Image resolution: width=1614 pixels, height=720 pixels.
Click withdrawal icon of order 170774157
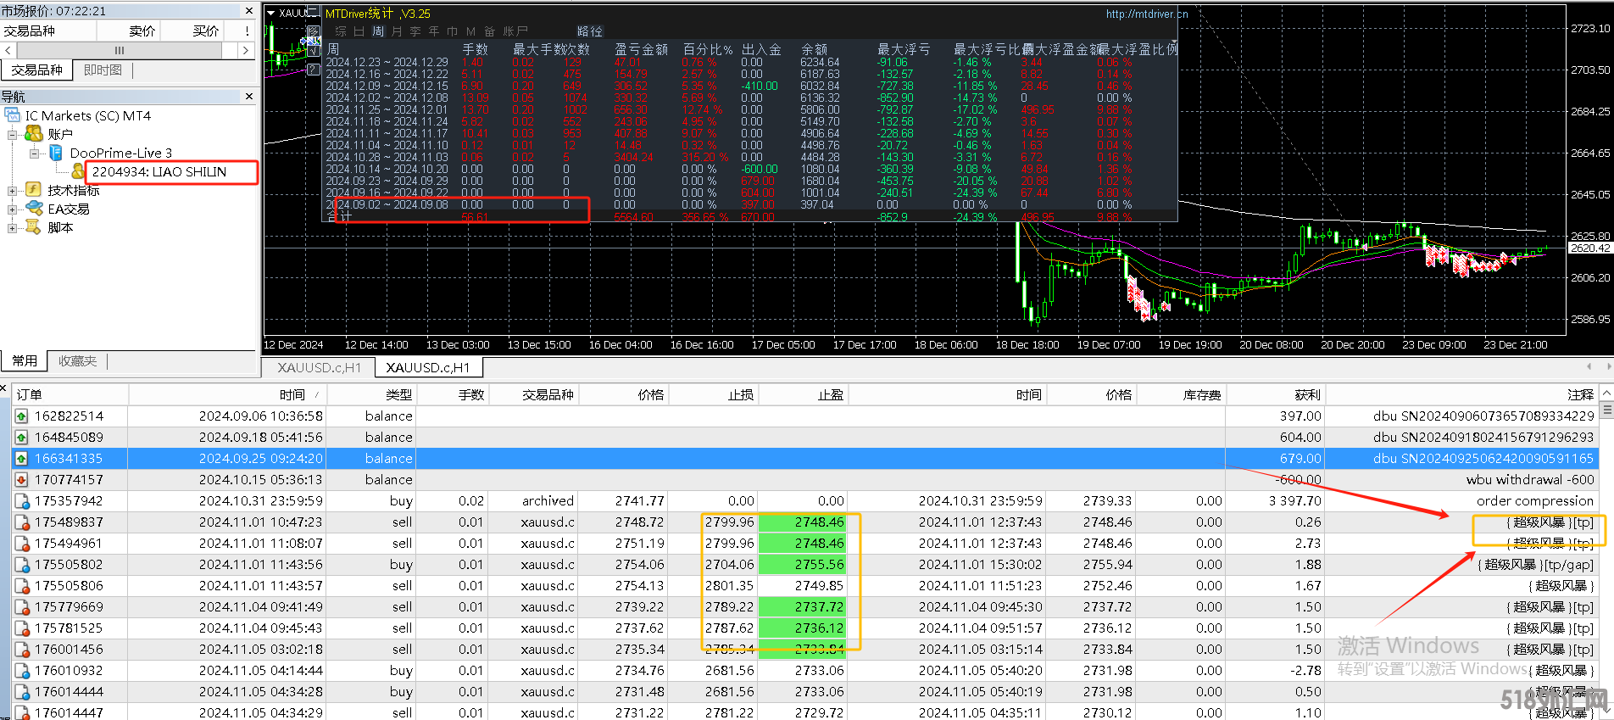(x=21, y=480)
